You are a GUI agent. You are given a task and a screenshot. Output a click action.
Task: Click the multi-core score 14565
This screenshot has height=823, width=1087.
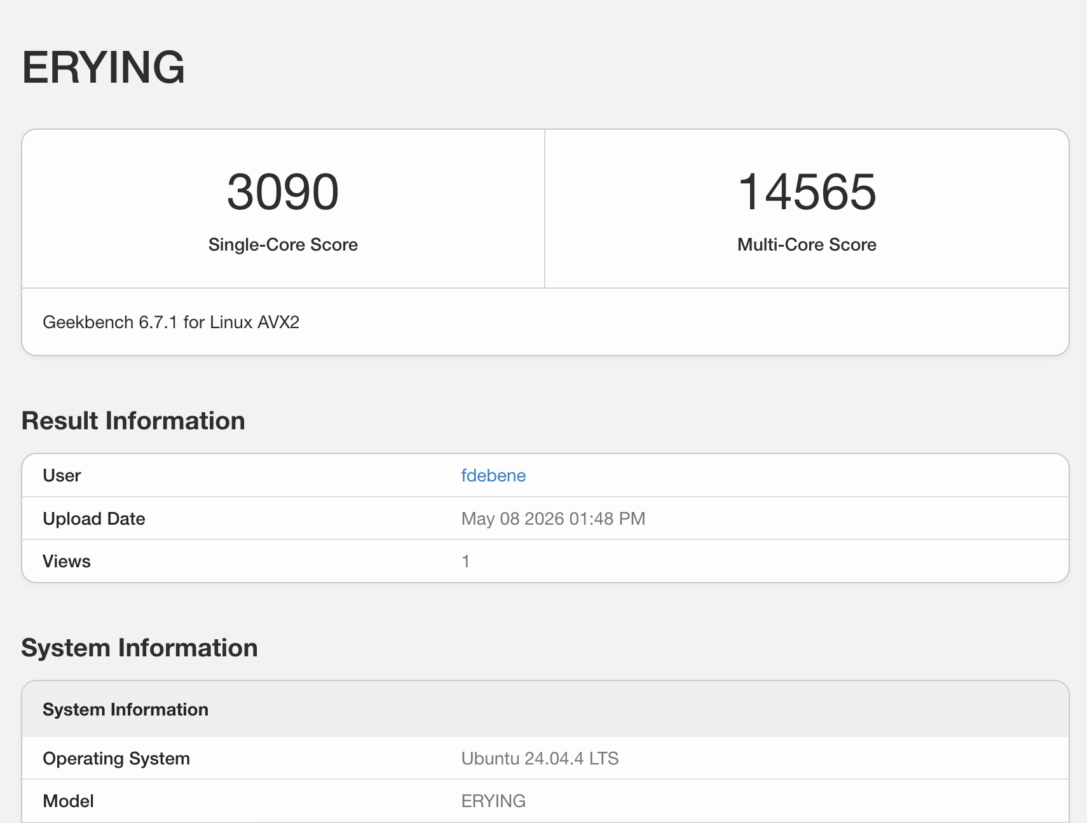pyautogui.click(x=807, y=192)
